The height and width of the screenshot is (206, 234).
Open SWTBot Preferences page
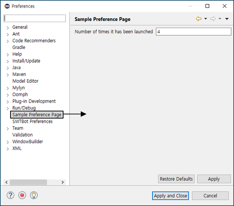click(x=32, y=121)
